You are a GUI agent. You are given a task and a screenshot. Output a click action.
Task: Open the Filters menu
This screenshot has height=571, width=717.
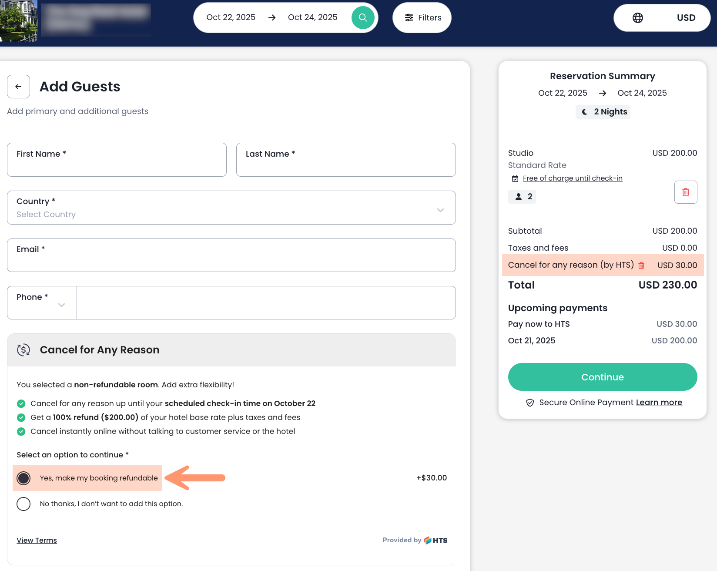click(x=422, y=18)
